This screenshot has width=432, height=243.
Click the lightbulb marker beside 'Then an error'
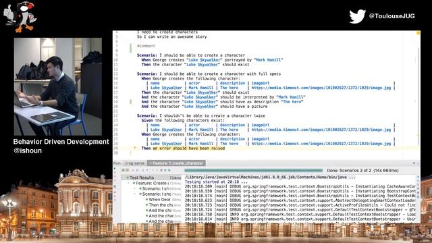coord(135,148)
